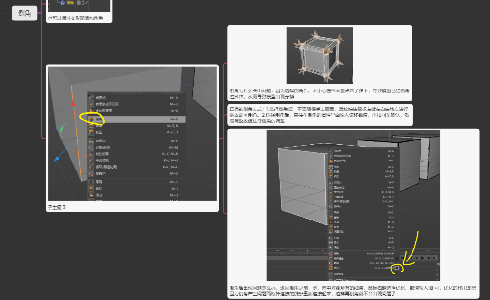The height and width of the screenshot is (300, 490).
Task: Click the Loop/Path Cut icon in left menu
Action: (x=91, y=167)
